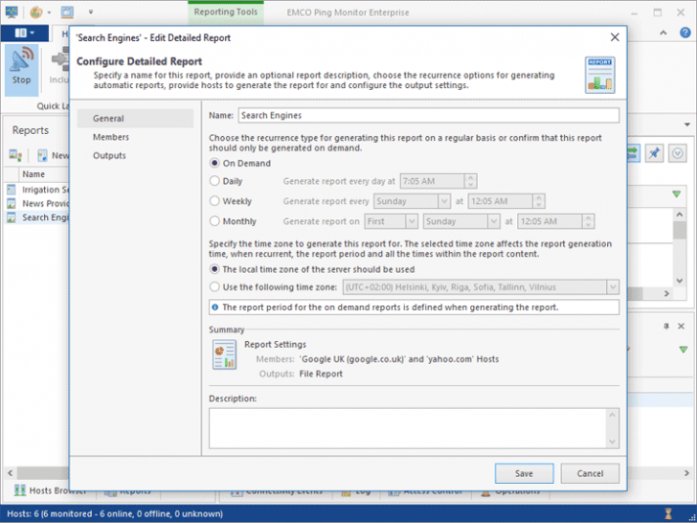697x523 pixels.
Task: Switch to the General page
Action: click(135, 119)
